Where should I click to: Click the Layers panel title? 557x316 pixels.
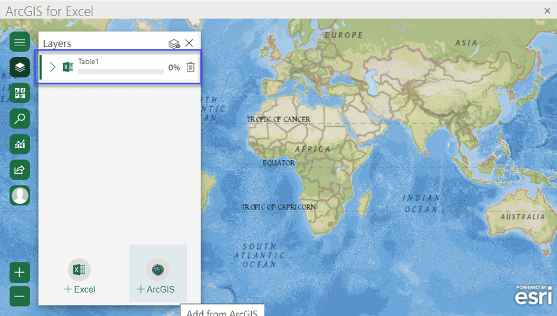57,43
